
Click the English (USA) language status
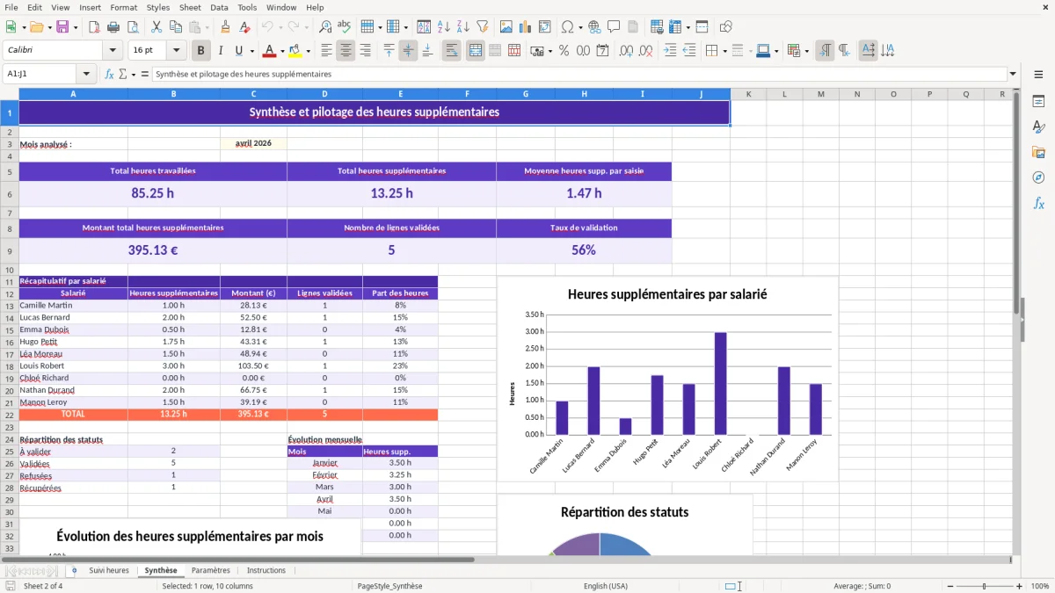pos(606,586)
